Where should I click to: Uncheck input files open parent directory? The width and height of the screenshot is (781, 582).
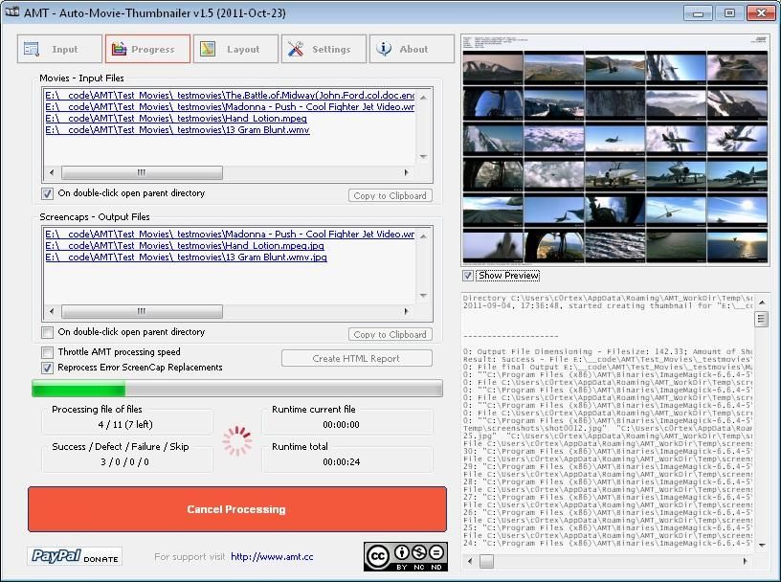[48, 193]
